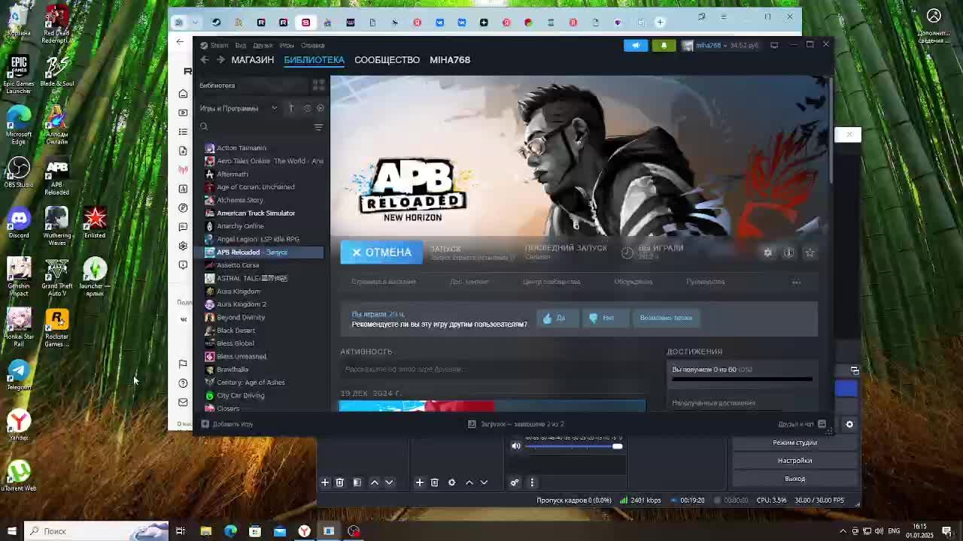This screenshot has height=541, width=963.
Task: Open the Discord desktop shortcut
Action: coord(19,224)
